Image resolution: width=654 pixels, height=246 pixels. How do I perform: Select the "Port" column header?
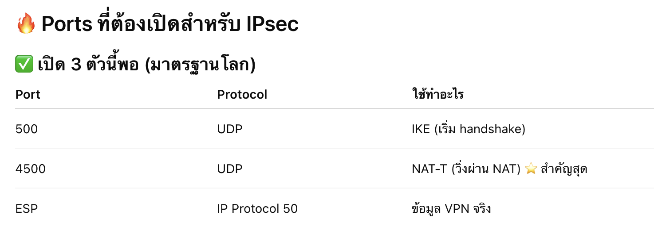click(28, 95)
